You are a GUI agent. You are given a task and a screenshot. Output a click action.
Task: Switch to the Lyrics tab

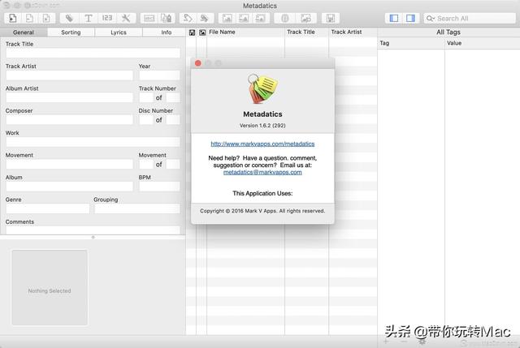119,32
